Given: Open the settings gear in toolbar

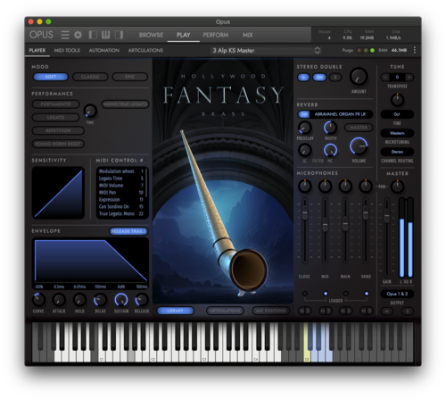Looking at the screenshot, I should 78,35.
